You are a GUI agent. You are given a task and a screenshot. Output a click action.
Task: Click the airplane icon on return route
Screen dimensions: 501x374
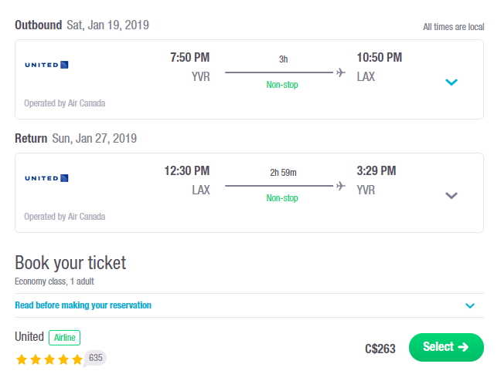click(341, 186)
